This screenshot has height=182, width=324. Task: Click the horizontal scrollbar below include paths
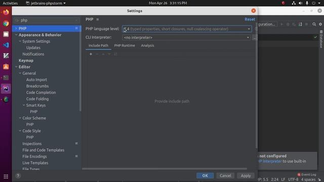(165, 168)
